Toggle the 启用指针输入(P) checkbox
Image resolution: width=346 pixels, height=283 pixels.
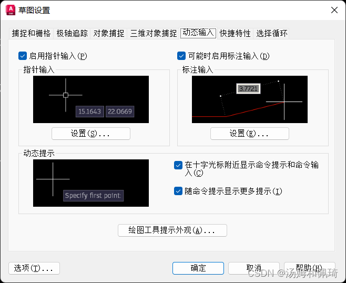pos(23,56)
